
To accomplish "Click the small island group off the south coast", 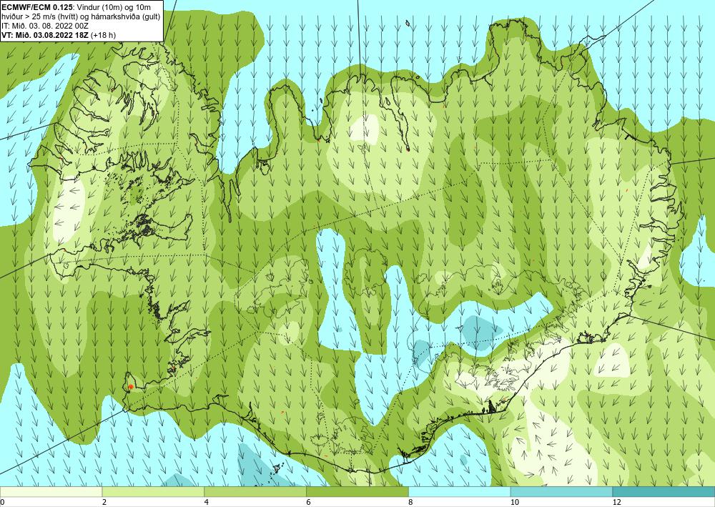I will pyautogui.click(x=276, y=468).
